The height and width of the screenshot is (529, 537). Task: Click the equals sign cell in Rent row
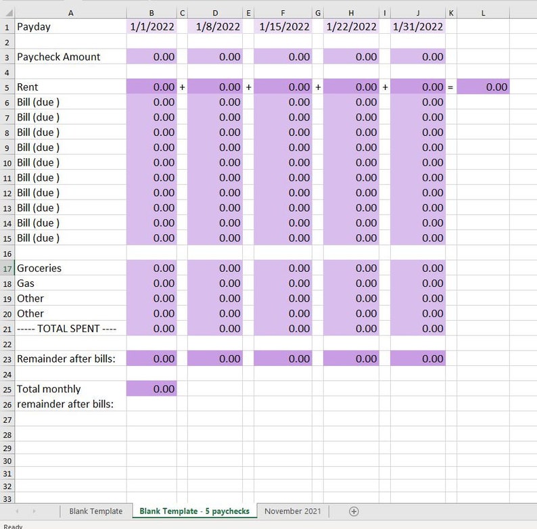click(x=450, y=87)
